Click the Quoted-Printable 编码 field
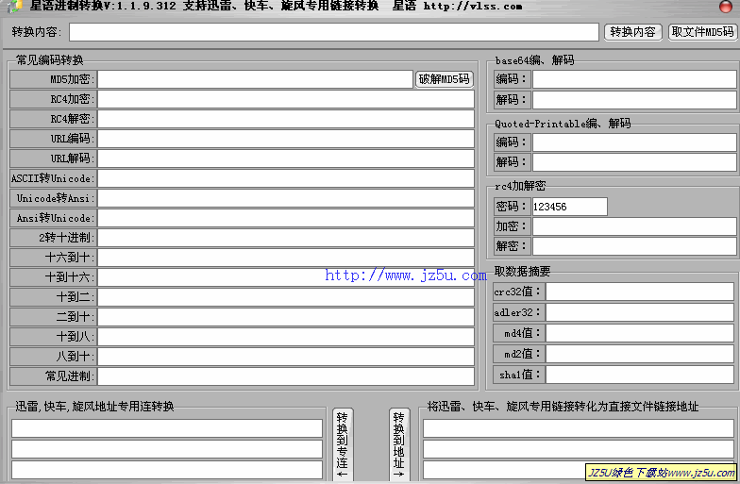Image resolution: width=740 pixels, height=484 pixels. (x=634, y=142)
